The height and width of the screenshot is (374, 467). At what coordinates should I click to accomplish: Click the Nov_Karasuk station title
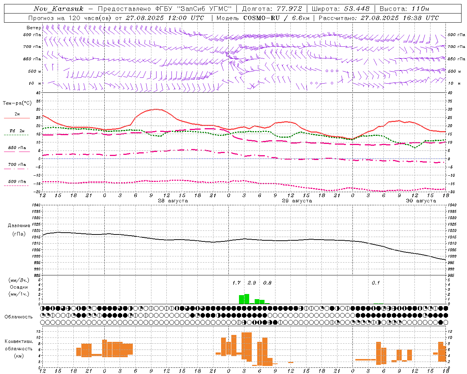tap(59, 9)
